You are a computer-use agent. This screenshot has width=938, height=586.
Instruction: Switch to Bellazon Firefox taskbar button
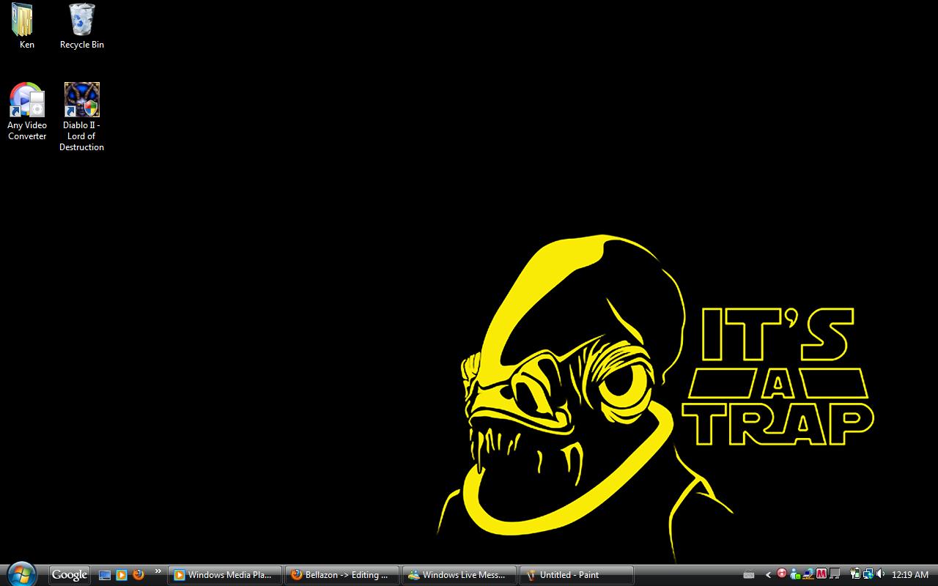click(x=342, y=575)
